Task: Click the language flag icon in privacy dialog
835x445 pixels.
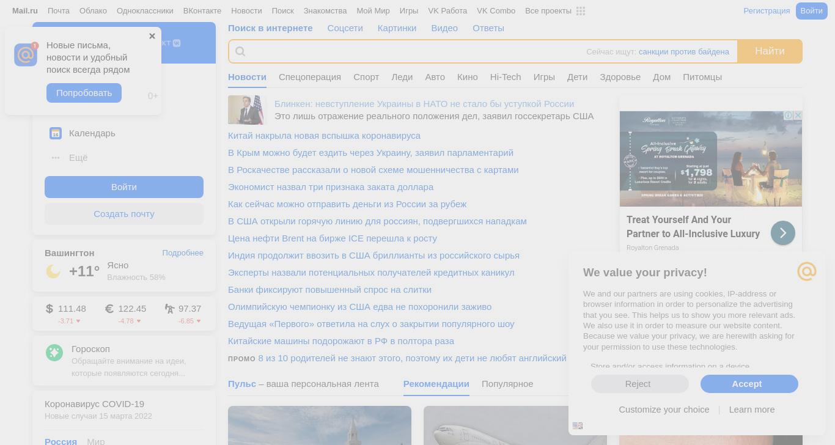Action: click(x=578, y=425)
